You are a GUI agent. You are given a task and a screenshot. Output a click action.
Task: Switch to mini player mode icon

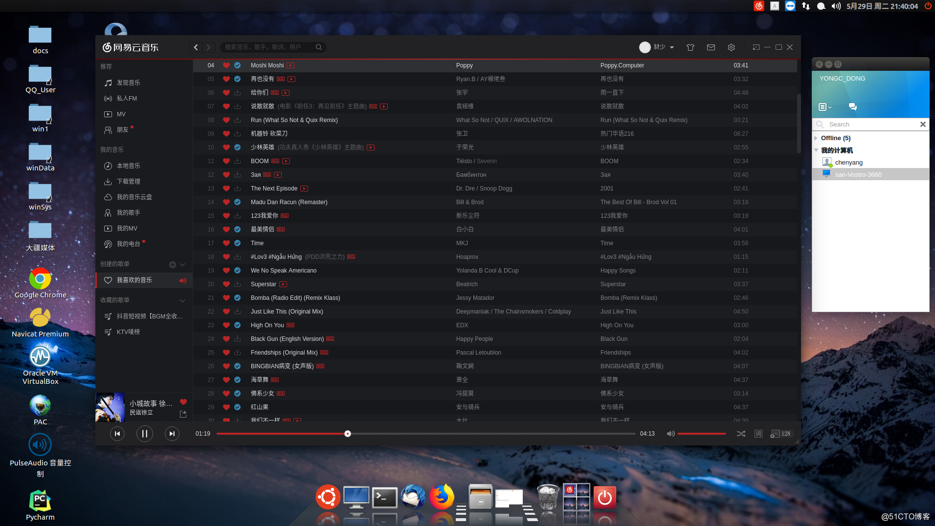pos(756,47)
